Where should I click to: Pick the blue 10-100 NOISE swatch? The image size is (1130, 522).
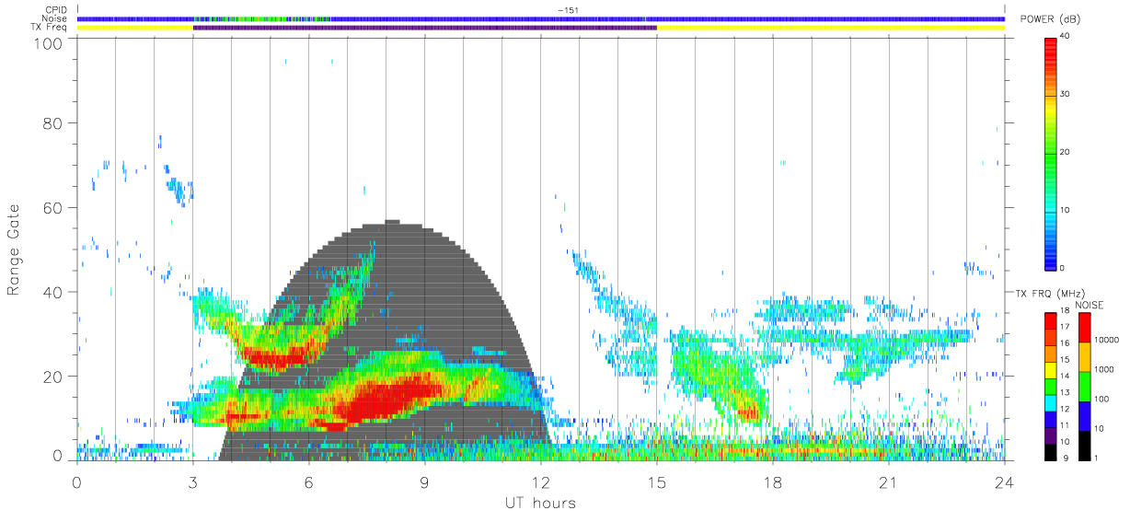tap(1086, 415)
